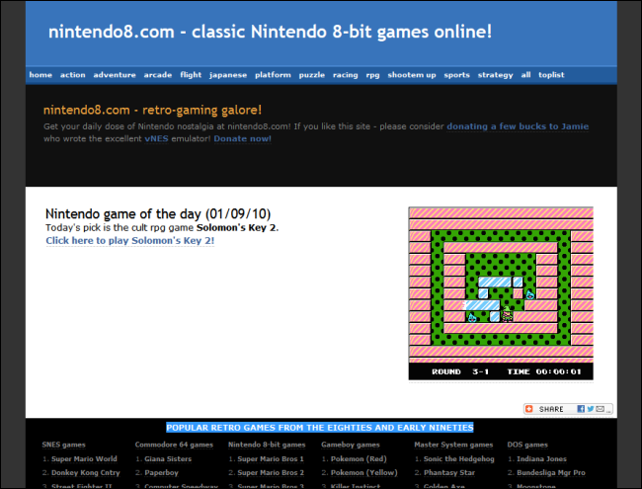Play Giana Sisters
This screenshot has height=489, width=642.
click(168, 459)
